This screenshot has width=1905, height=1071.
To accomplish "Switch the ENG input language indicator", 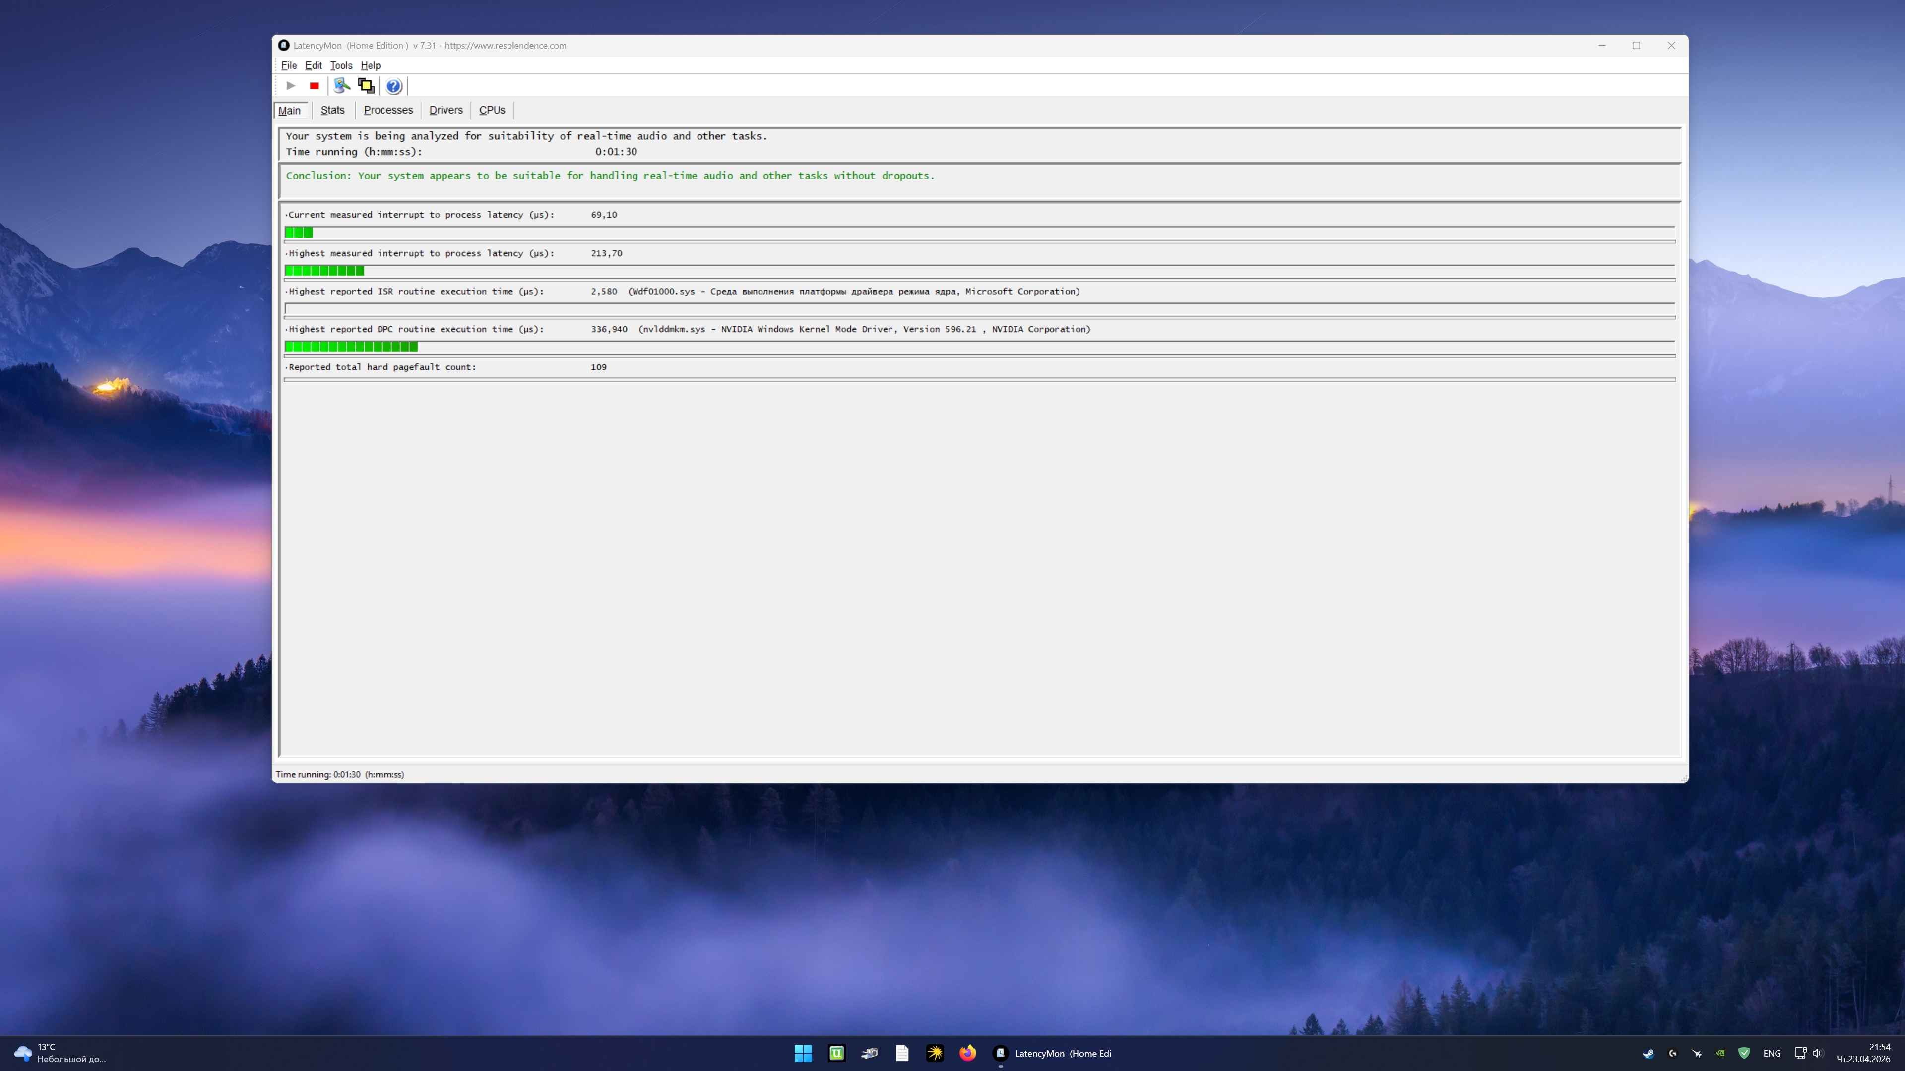I will (x=1771, y=1053).
